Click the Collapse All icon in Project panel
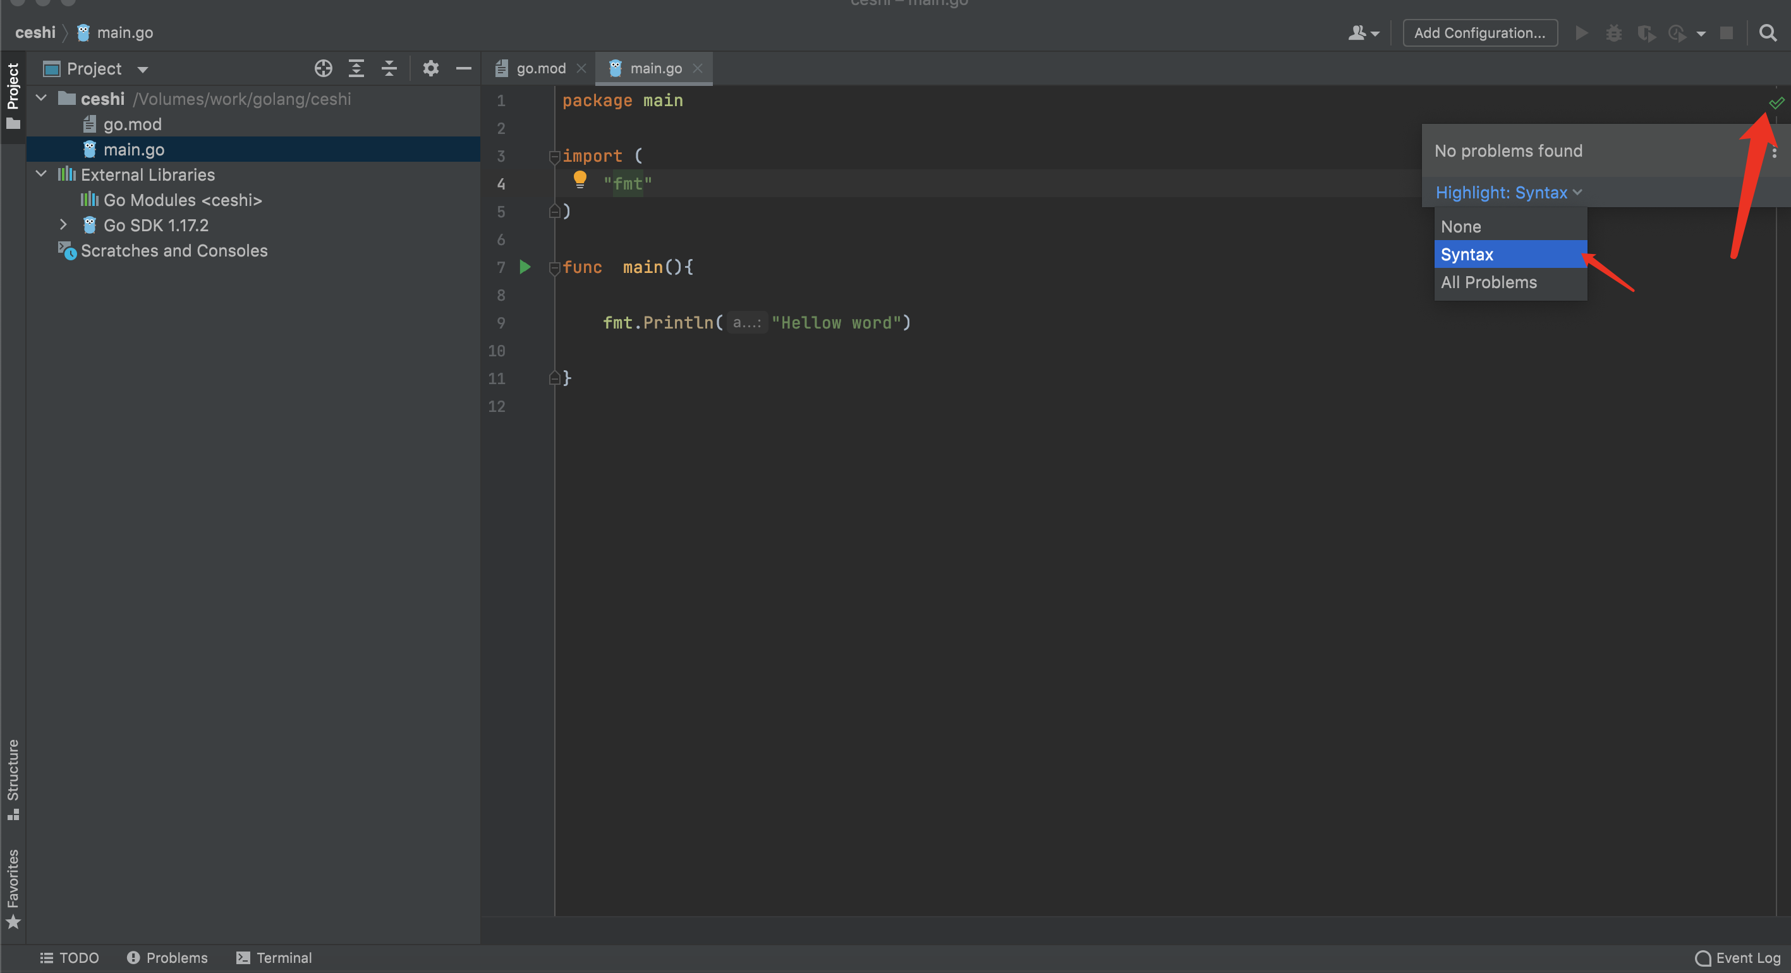1791x973 pixels. pos(389,69)
